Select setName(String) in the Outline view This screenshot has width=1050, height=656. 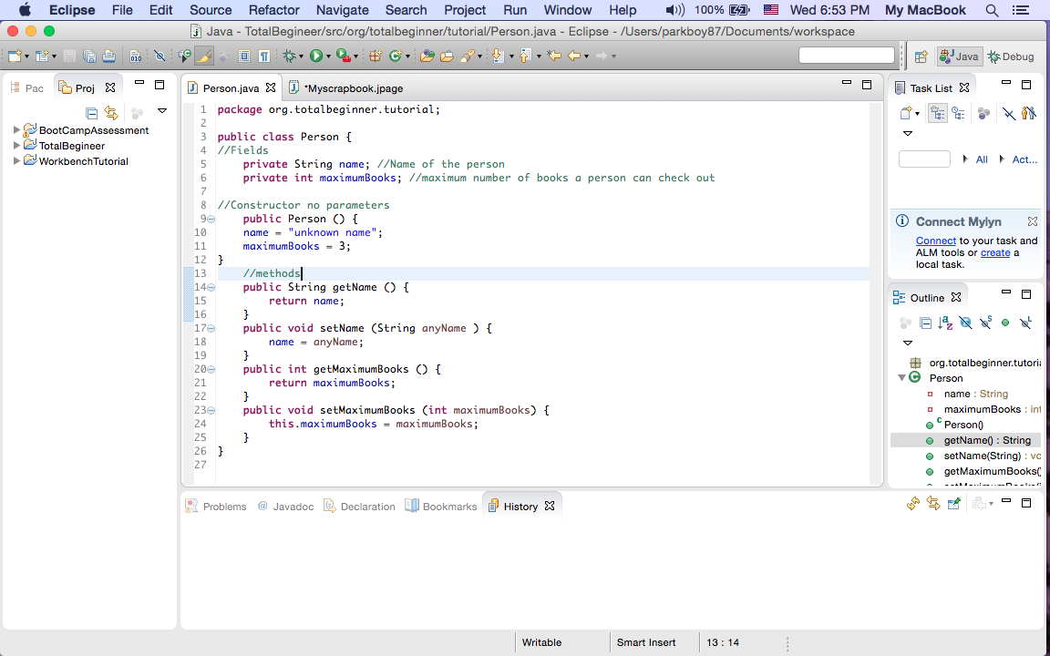pos(982,456)
